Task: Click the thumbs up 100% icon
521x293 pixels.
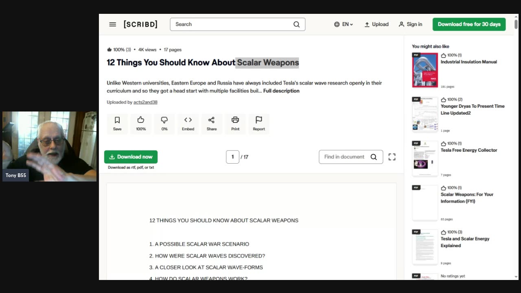Action: (141, 123)
